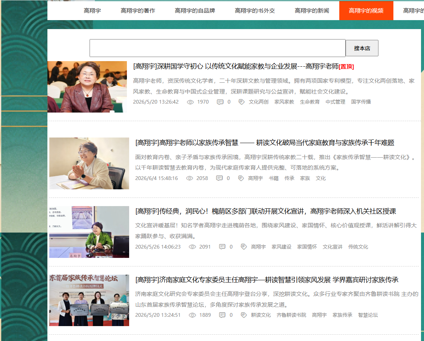Click the tag icon before 耕读文化
Image resolution: width=424 pixels, height=341 pixels.
coord(244,315)
